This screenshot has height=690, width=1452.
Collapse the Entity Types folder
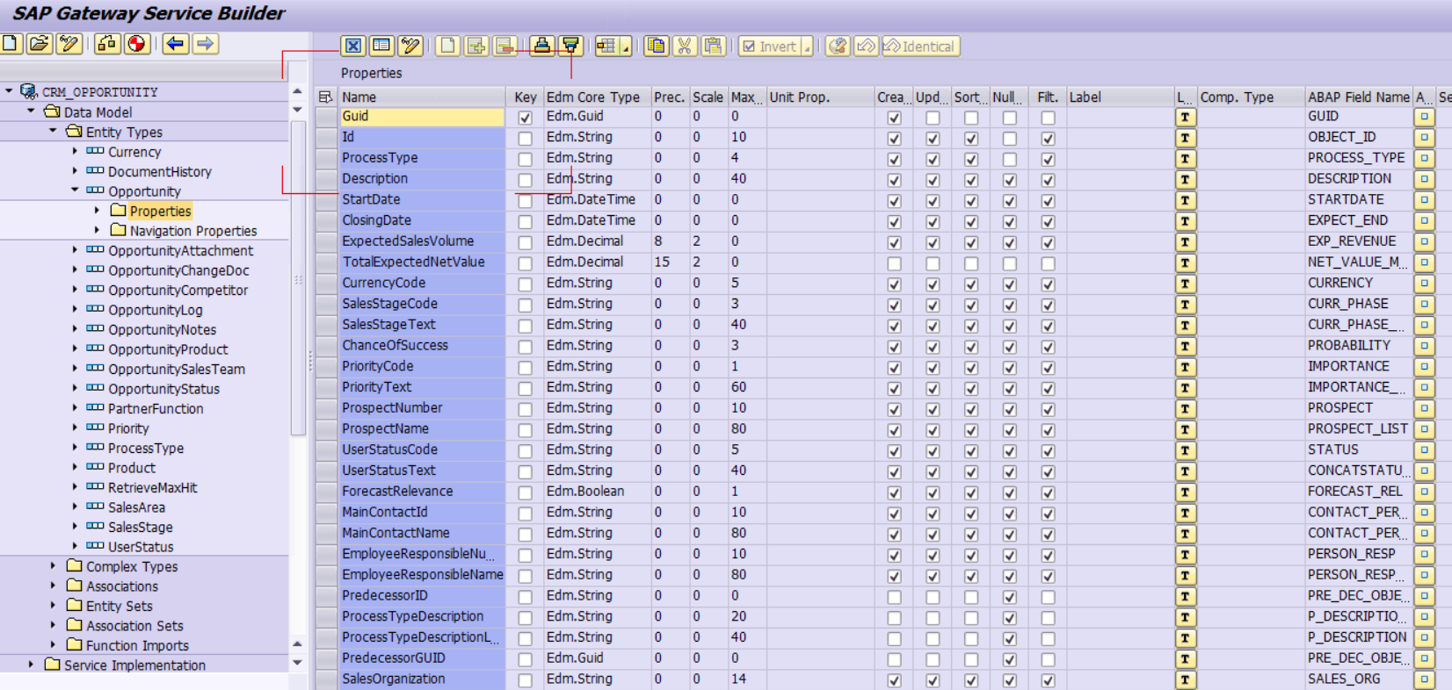click(x=53, y=131)
